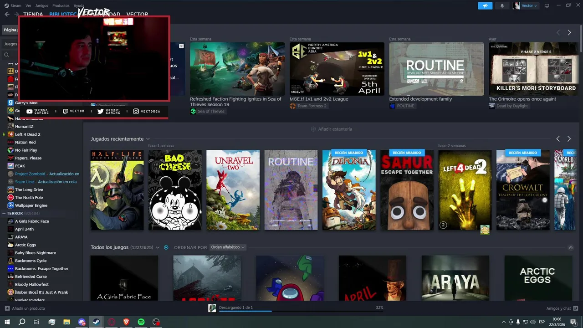Open Deponia game cover
The image size is (583, 328).
(349, 190)
